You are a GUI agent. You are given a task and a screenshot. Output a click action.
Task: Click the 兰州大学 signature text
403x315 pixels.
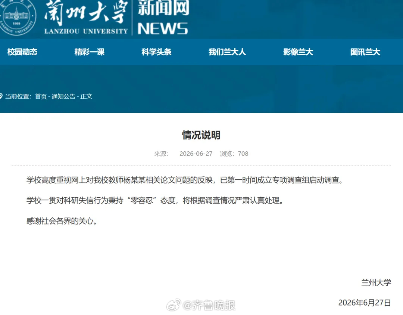point(376,282)
